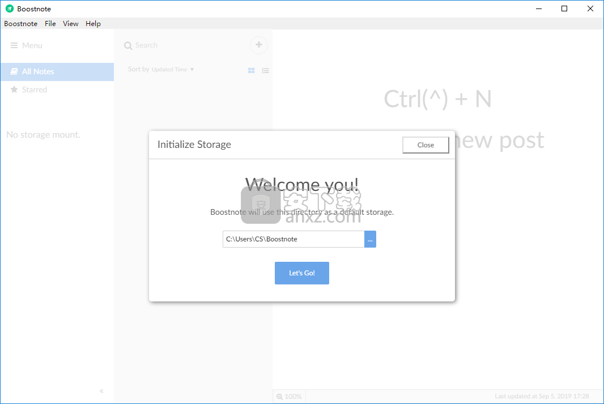The image size is (604, 404).
Task: Click the 'No storage mount.' text
Action: pos(43,135)
